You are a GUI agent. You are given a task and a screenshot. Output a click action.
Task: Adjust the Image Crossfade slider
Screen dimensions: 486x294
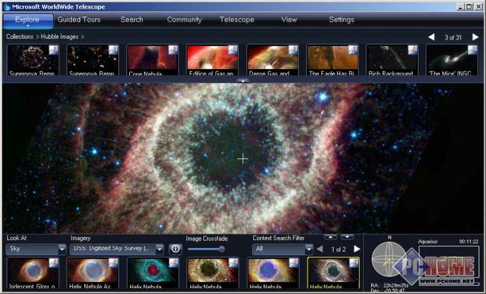click(206, 249)
